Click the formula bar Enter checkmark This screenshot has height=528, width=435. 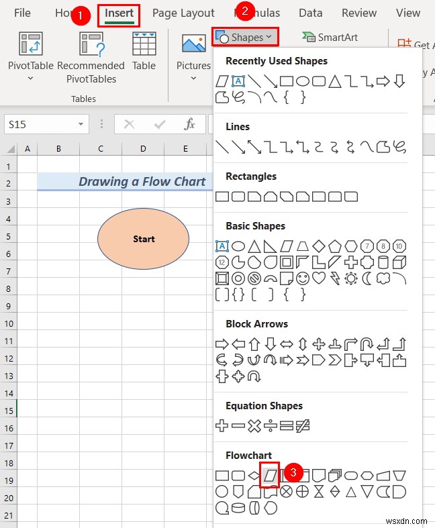pyautogui.click(x=159, y=124)
